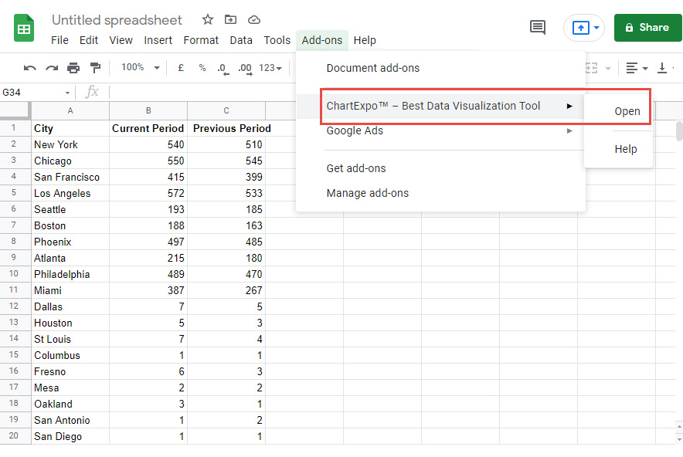Screen dimensions: 683x457
Task: Select the San Francisco cell
Action: pos(70,177)
